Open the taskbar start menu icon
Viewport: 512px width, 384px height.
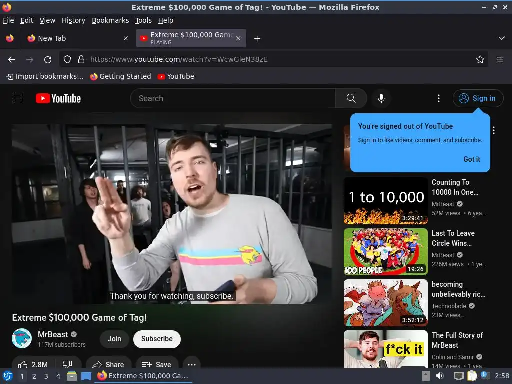pos(7,376)
